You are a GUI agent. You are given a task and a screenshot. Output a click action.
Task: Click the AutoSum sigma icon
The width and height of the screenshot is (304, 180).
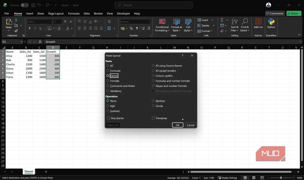tap(222, 20)
